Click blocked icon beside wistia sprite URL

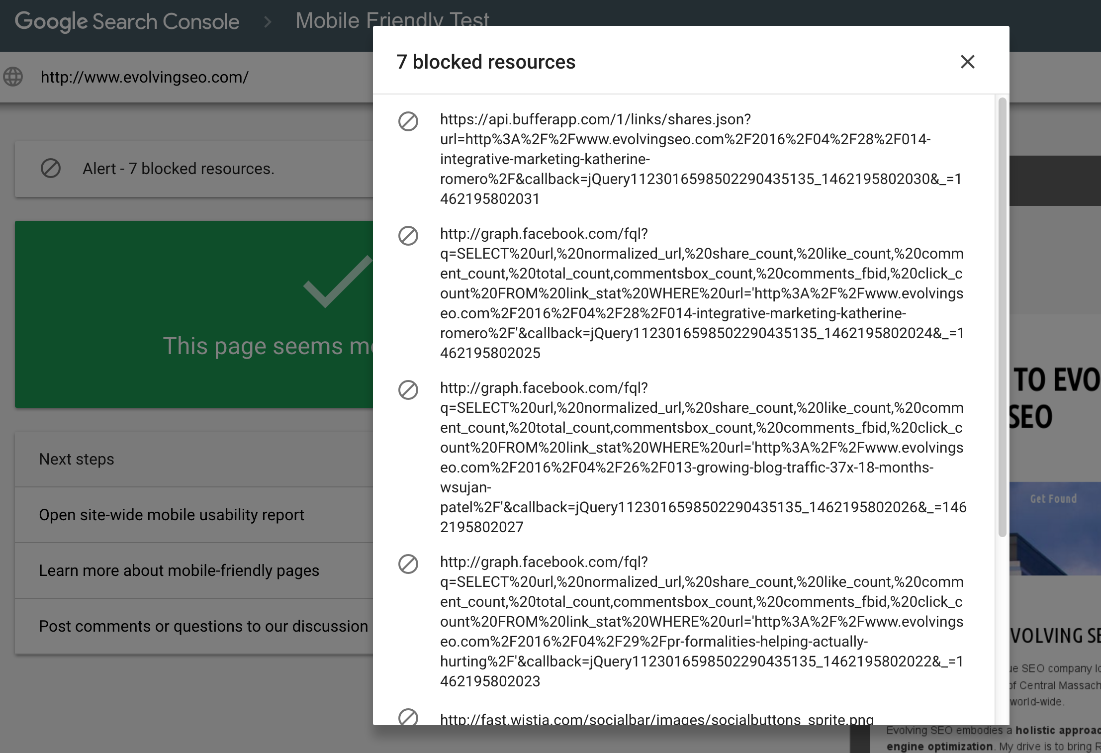point(408,717)
